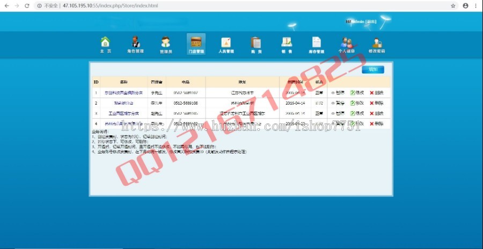Open the browser profile avatar

465,5
